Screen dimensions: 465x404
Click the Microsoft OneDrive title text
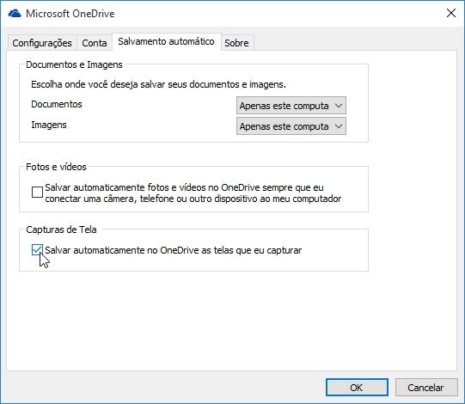[x=70, y=14]
